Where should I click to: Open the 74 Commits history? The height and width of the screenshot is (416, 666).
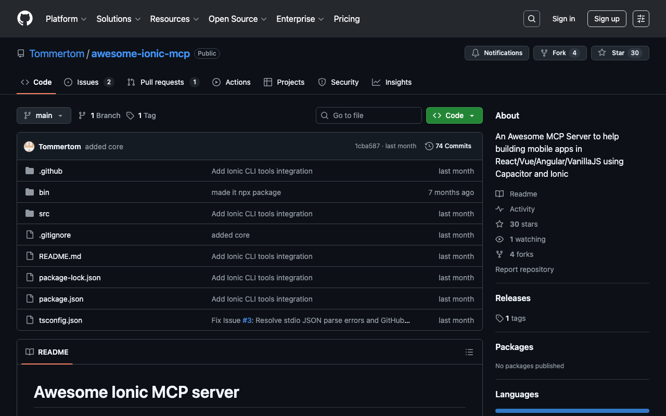point(448,146)
